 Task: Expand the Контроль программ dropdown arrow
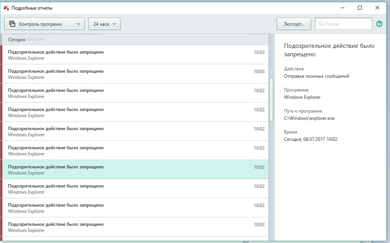click(78, 24)
